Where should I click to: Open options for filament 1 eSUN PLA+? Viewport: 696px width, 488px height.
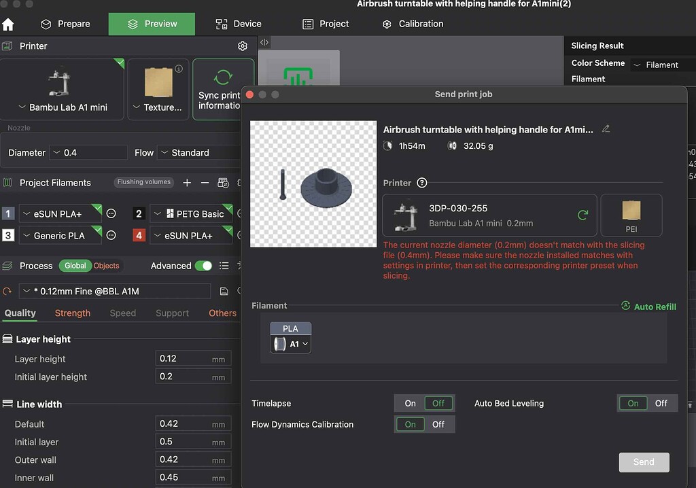[111, 213]
